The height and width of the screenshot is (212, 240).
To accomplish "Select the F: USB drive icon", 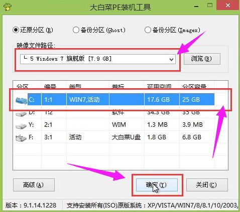I will 21,138.
